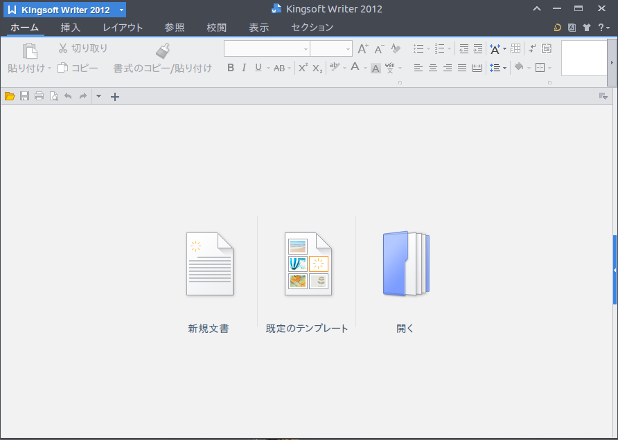Expand the line spacing dropdown arrow
The width and height of the screenshot is (618, 440).
coord(505,68)
